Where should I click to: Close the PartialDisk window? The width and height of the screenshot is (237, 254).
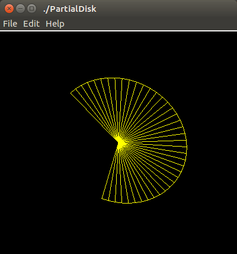click(x=9, y=9)
